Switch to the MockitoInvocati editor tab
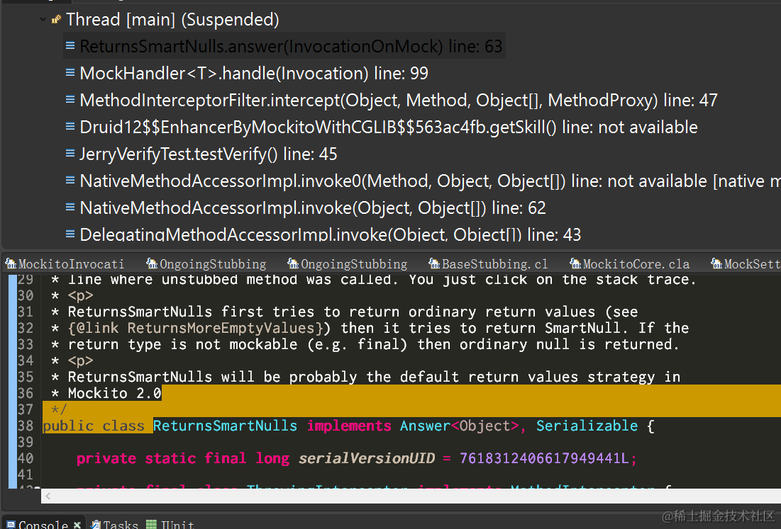781x529 pixels. (65, 264)
